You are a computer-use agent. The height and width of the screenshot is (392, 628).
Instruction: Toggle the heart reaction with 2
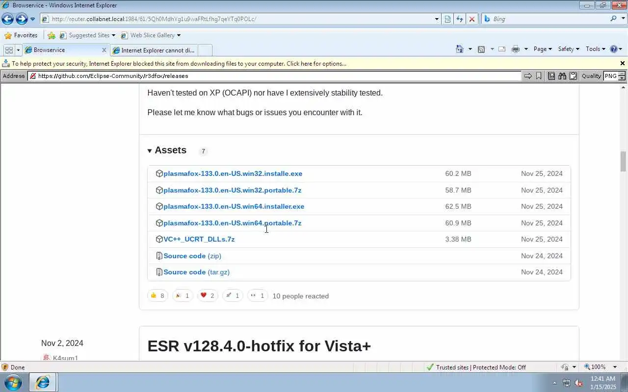point(208,295)
